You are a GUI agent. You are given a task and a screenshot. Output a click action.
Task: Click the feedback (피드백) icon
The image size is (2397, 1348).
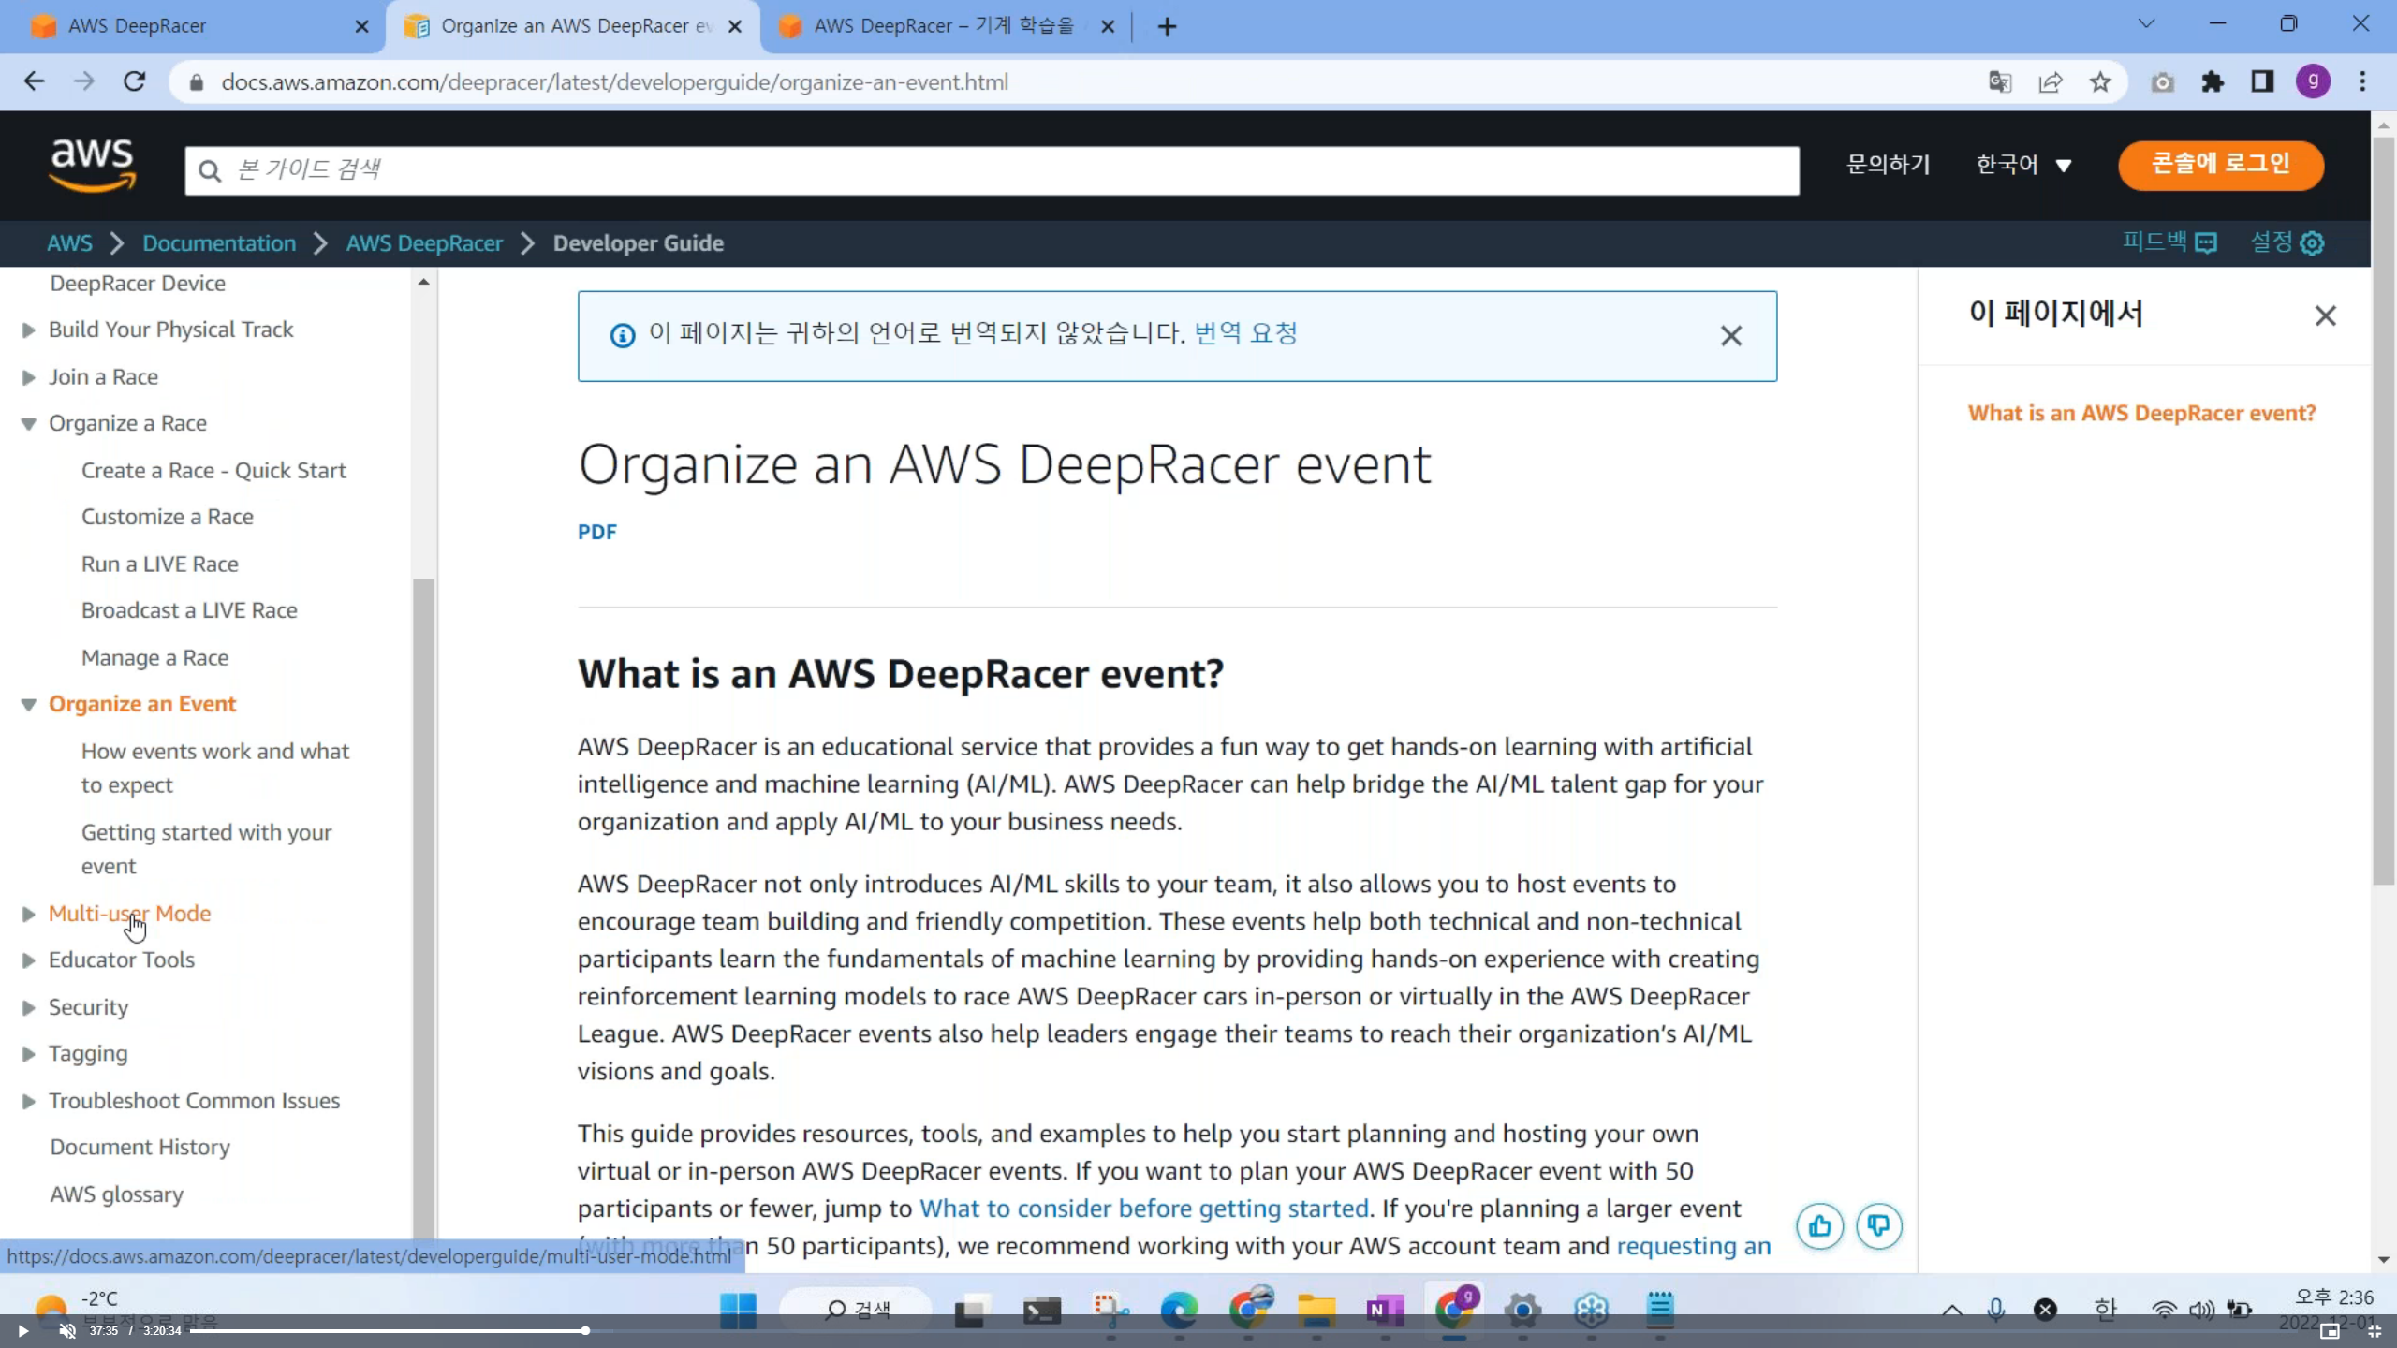click(x=2206, y=243)
